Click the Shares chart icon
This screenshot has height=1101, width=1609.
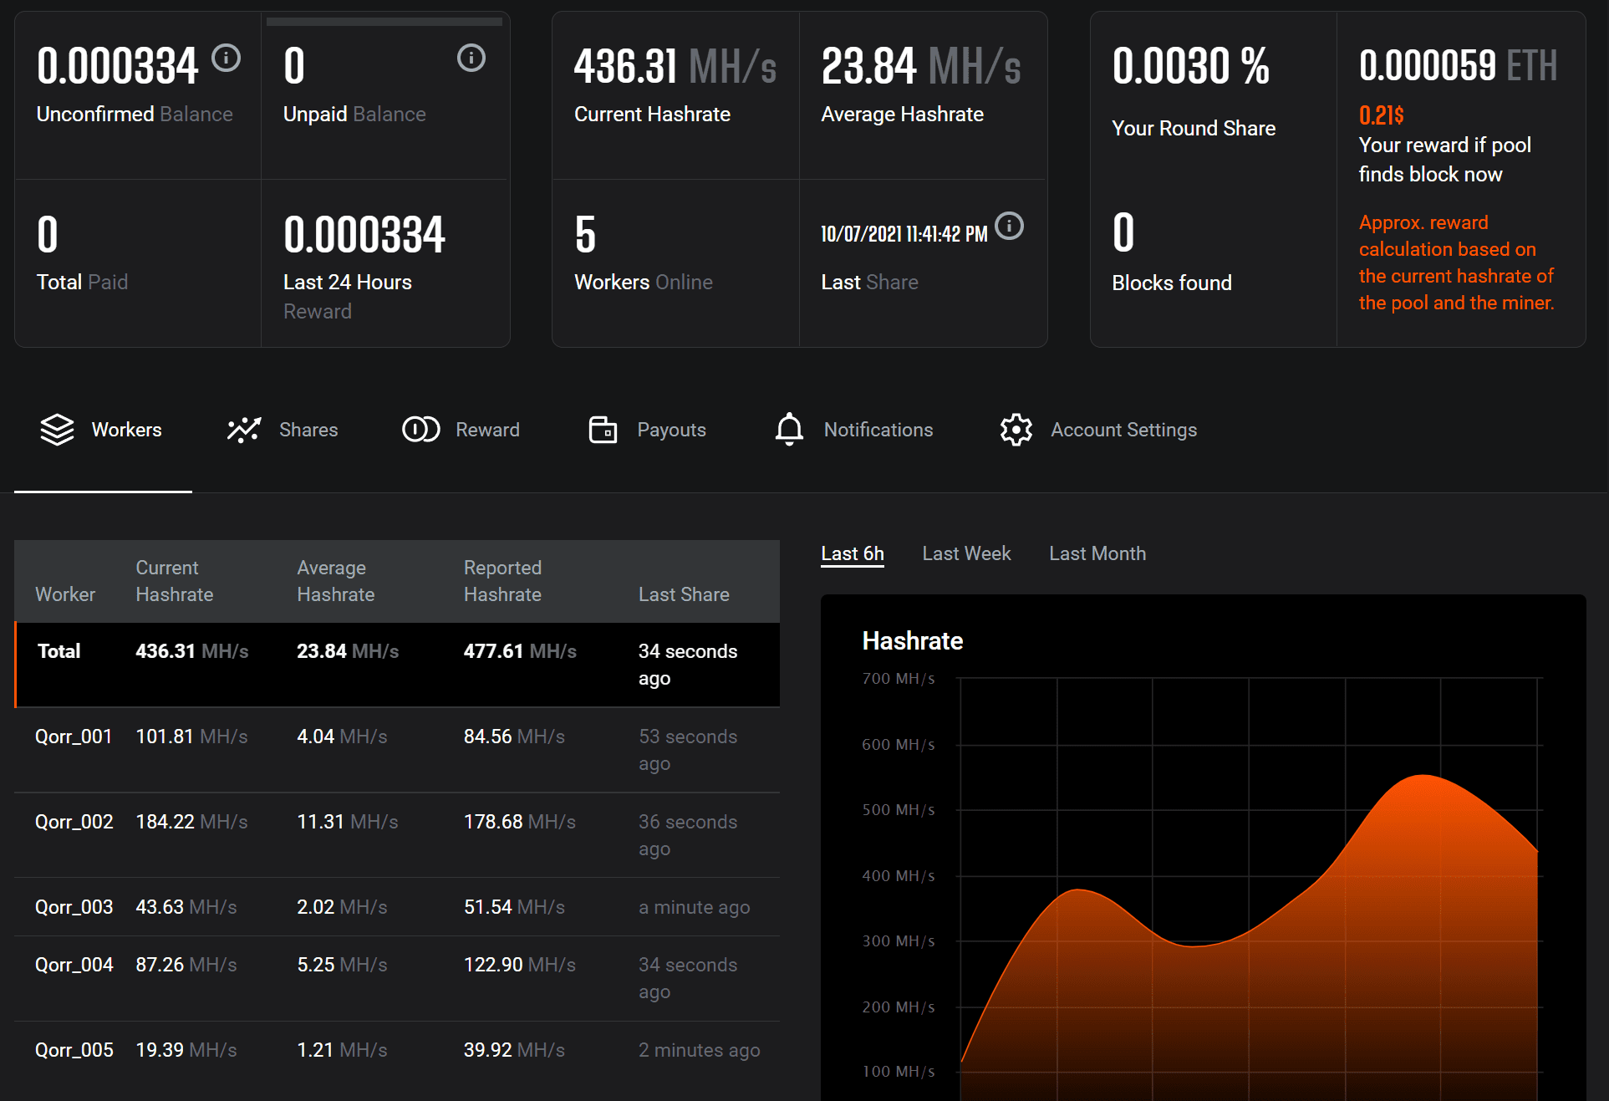click(x=243, y=430)
